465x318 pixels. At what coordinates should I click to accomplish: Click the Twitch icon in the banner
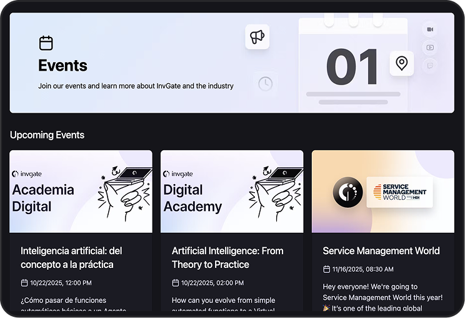coord(429,65)
